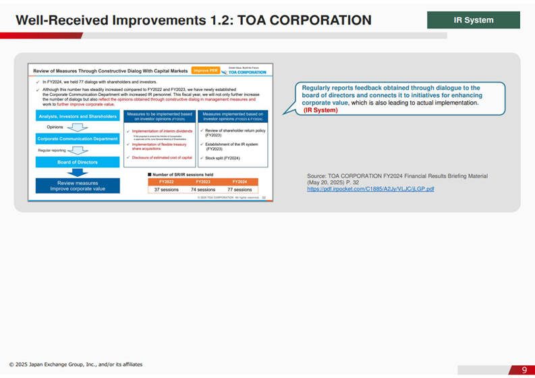Click 'Measures to be implemented' FY2025 header
The image size is (535, 378).
pos(159,117)
